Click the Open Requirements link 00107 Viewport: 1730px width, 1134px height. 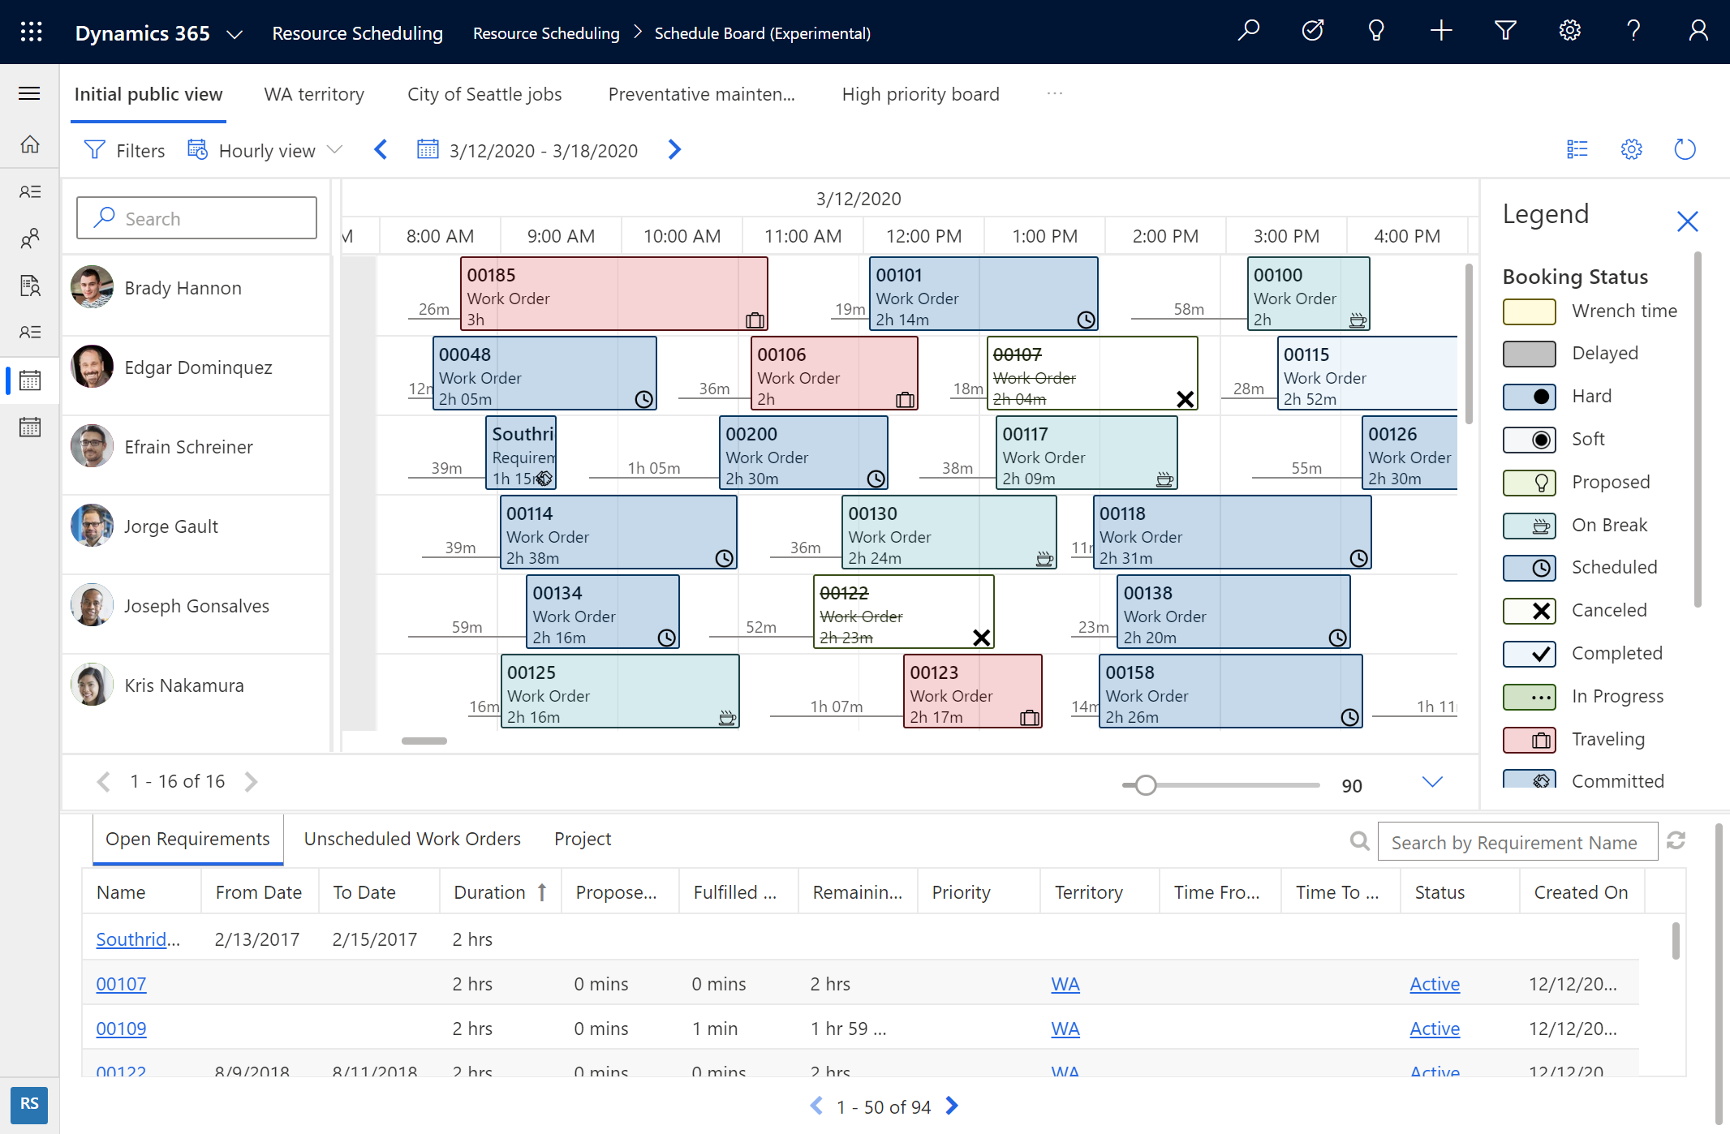click(x=122, y=983)
